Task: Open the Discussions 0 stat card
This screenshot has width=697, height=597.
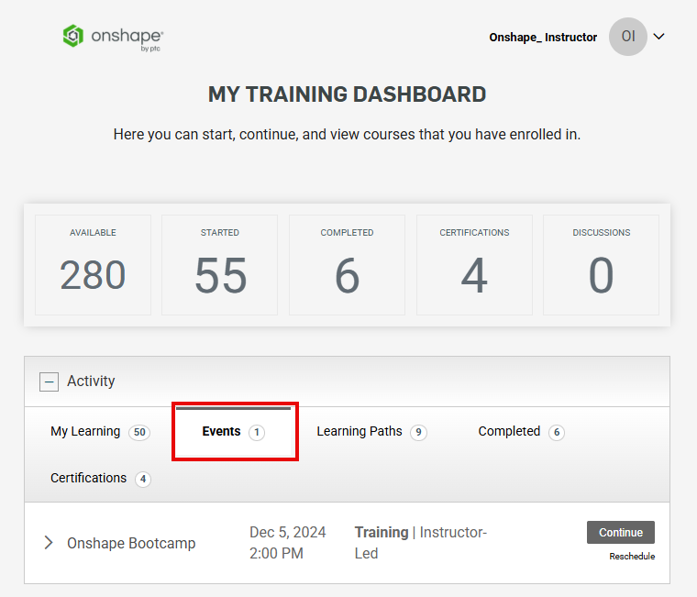Action: [601, 265]
